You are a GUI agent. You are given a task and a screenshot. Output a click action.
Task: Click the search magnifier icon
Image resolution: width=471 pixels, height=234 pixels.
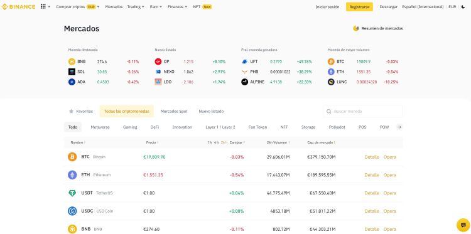coord(329,111)
